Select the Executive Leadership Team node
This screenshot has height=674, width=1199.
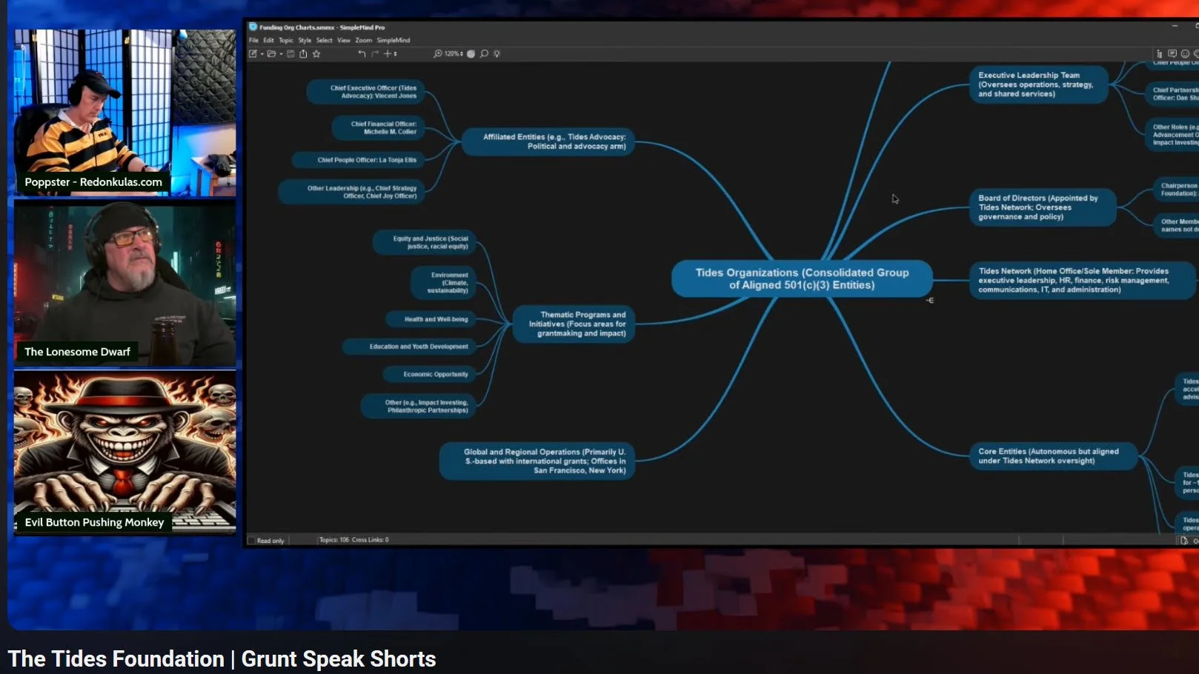(x=1038, y=84)
